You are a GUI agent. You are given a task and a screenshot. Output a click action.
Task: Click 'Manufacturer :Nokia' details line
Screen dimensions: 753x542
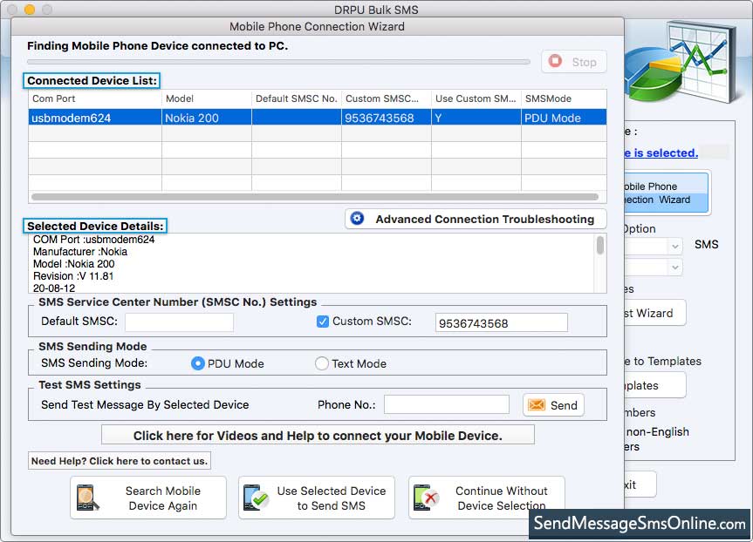click(80, 252)
